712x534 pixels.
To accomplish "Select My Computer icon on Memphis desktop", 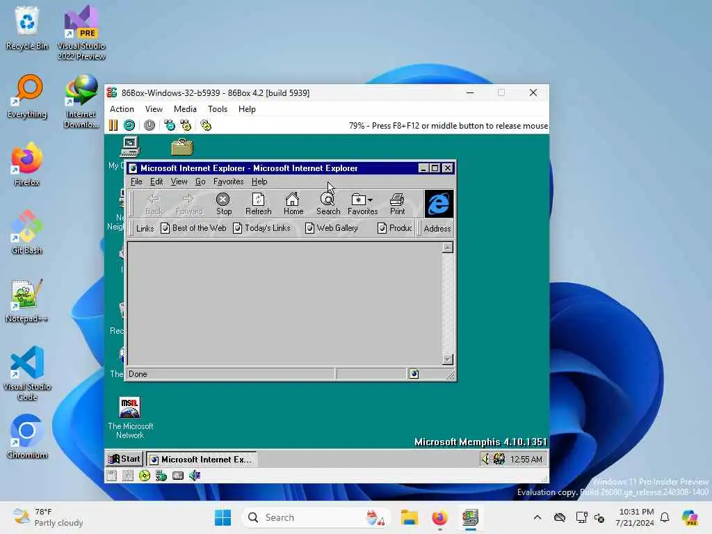I will pyautogui.click(x=130, y=147).
